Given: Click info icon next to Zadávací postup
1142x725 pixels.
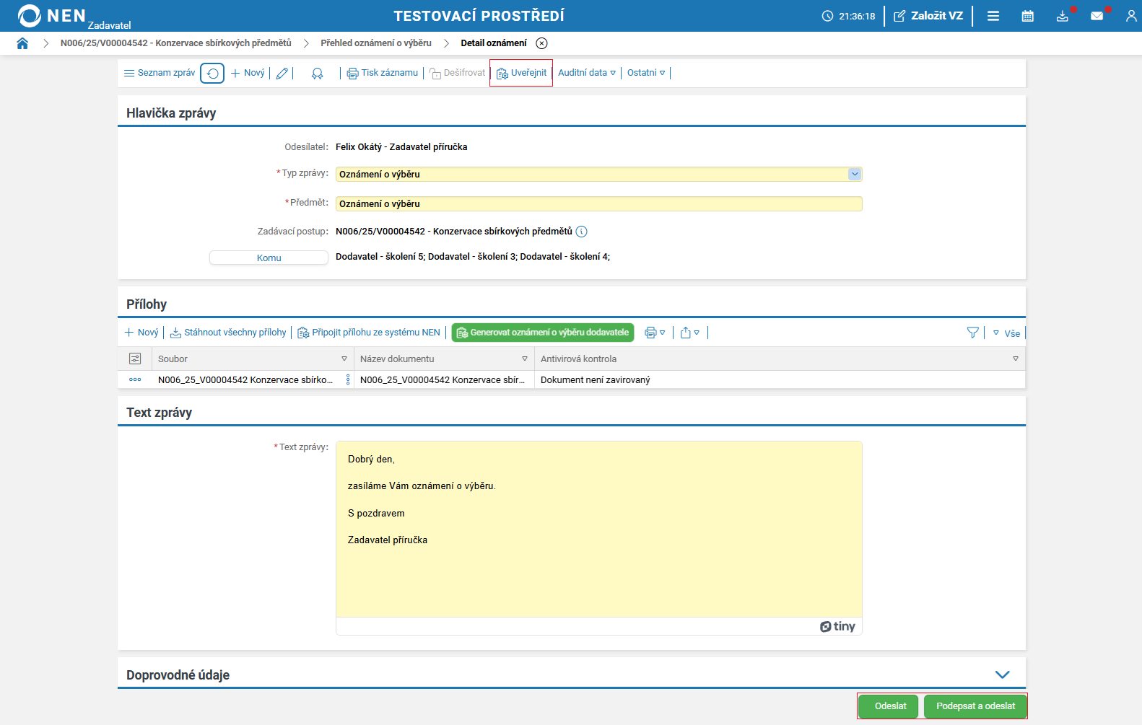Looking at the screenshot, I should (x=582, y=232).
